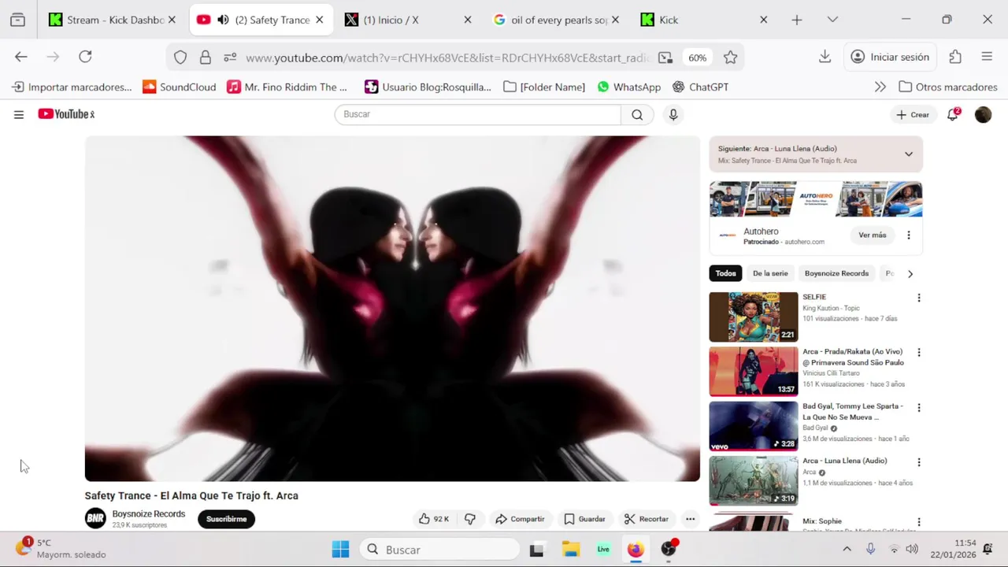Click the Suscribirme button
Screen dimensions: 1008x567
(226, 519)
